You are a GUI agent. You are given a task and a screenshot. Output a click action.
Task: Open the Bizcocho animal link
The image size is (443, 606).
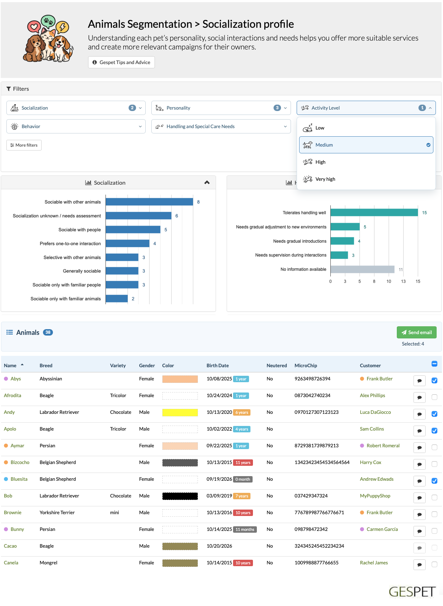coord(20,462)
